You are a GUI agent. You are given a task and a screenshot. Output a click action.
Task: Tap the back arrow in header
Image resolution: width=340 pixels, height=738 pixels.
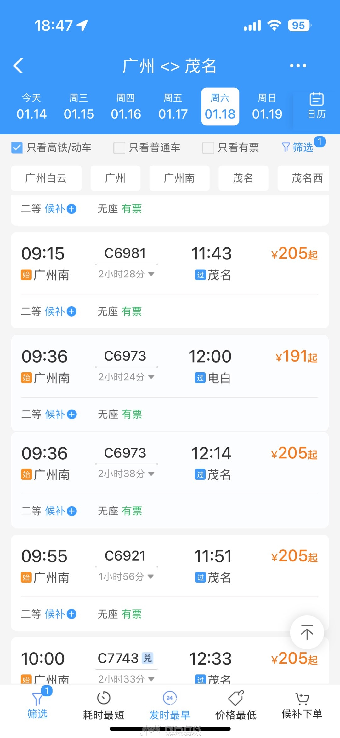tap(18, 66)
